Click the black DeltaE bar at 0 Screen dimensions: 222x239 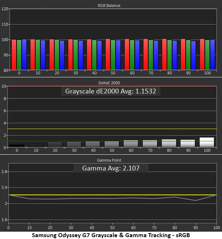coord(17,146)
